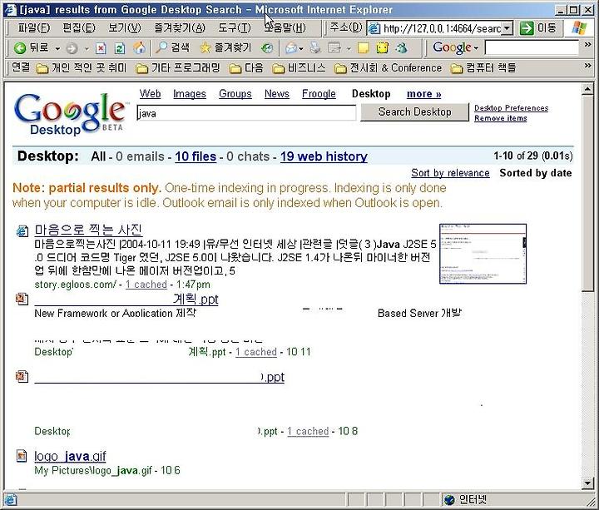Viewport: 599px width, 510px height.
Task: Open the Forward history dropdown arrow
Action: pos(87,48)
